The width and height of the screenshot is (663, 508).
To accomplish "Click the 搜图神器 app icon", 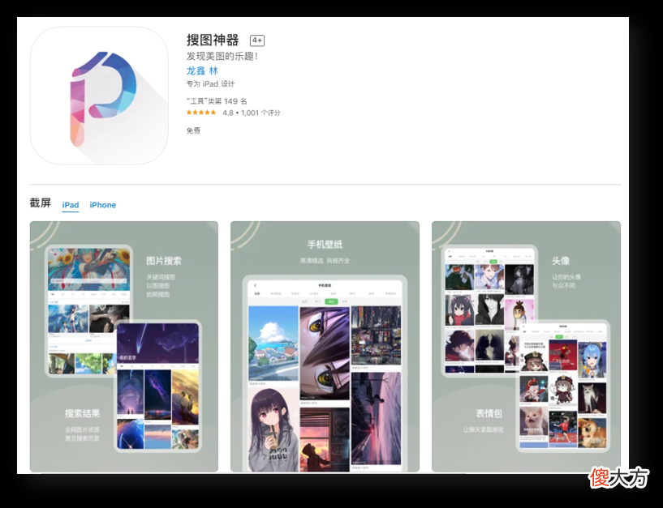I will (99, 96).
